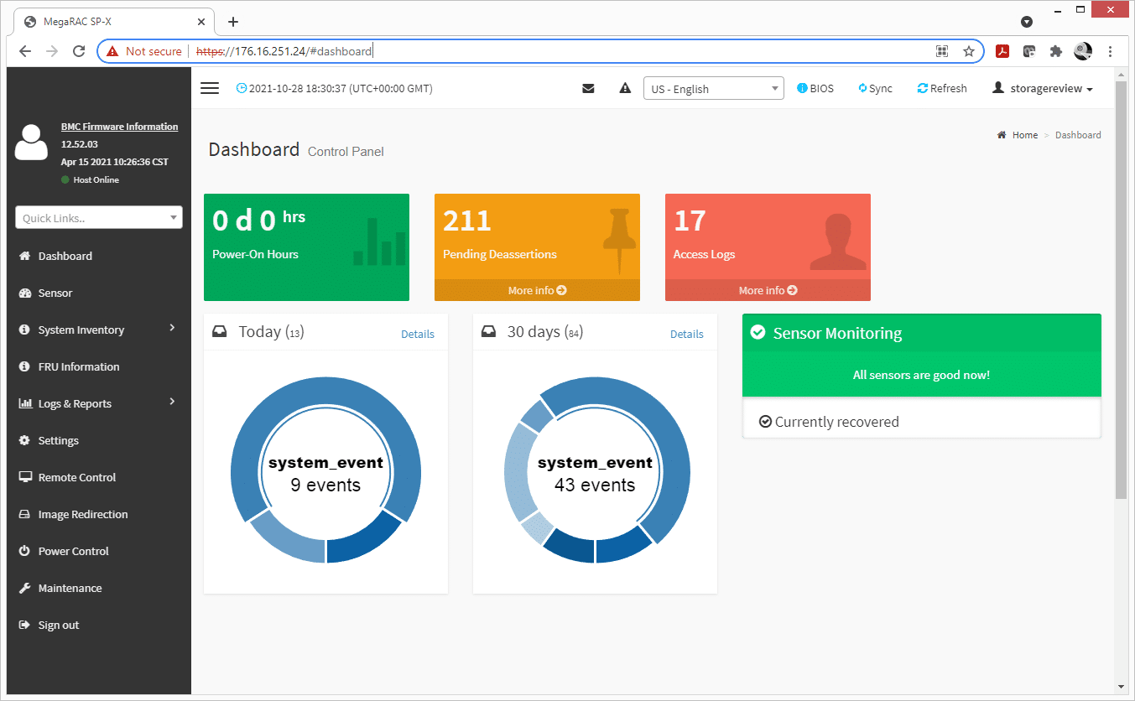Viewport: 1135px width, 701px height.
Task: Open the Extensions puzzle icon
Action: point(1056,51)
